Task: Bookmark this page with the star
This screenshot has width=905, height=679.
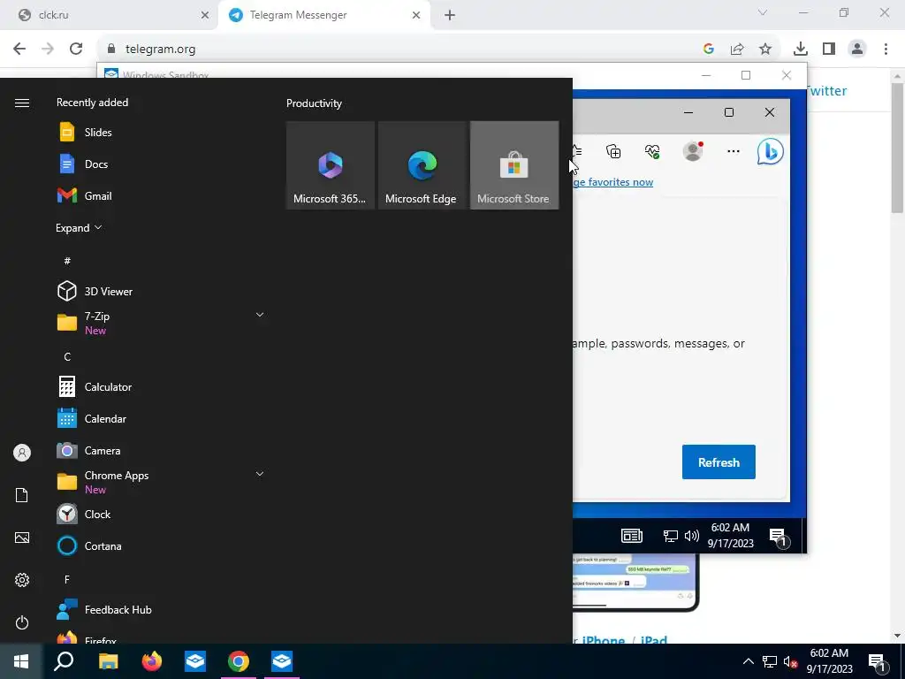Action: point(765,50)
